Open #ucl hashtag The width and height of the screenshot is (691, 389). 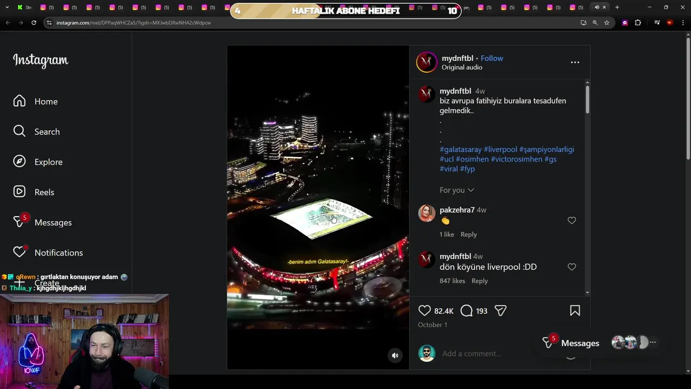click(446, 159)
